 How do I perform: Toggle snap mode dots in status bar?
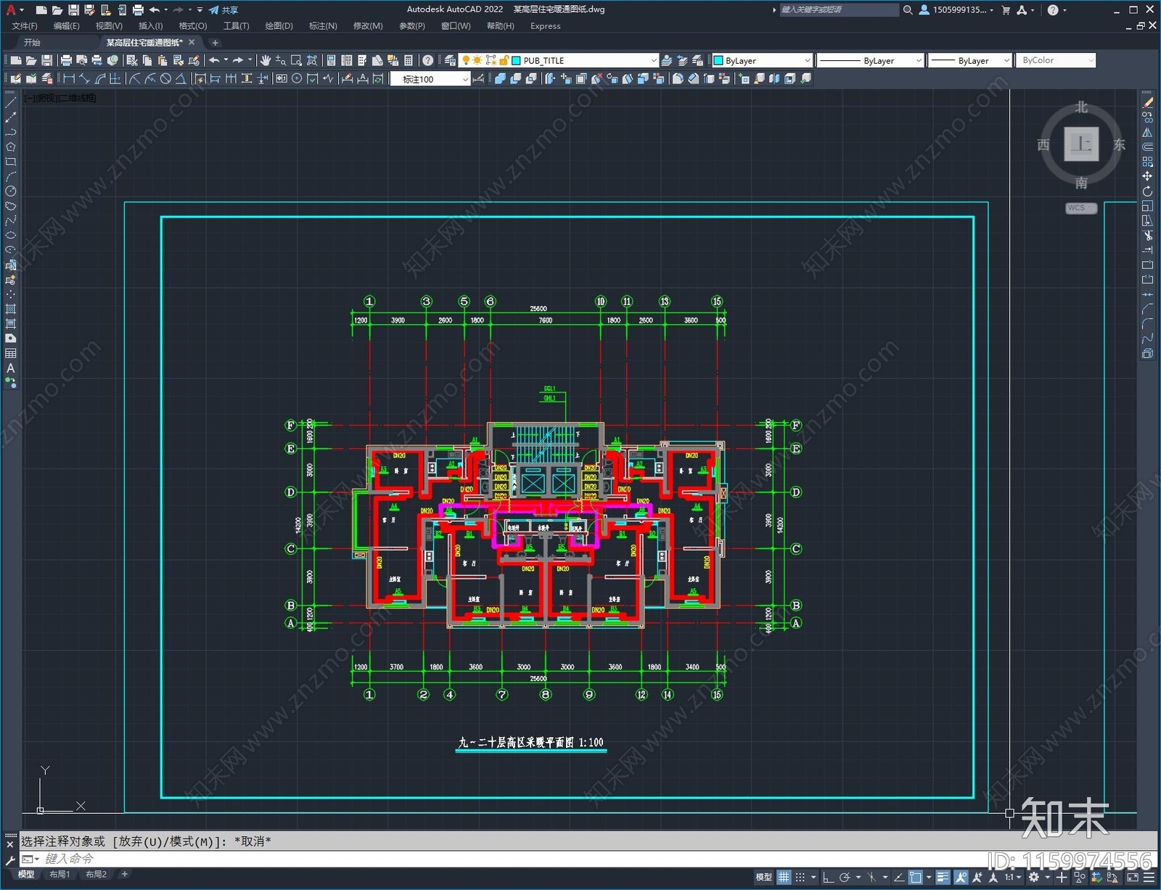click(x=800, y=877)
